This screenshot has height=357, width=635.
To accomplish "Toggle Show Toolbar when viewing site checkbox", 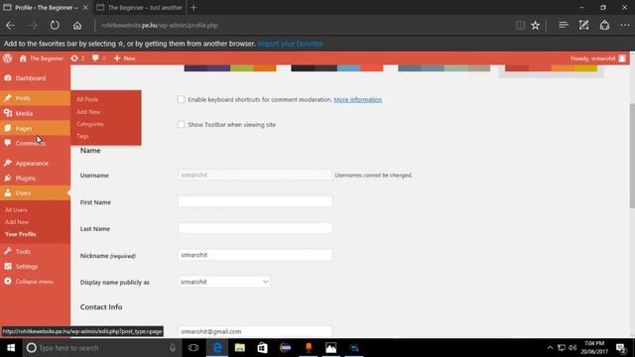I will pyautogui.click(x=181, y=125).
